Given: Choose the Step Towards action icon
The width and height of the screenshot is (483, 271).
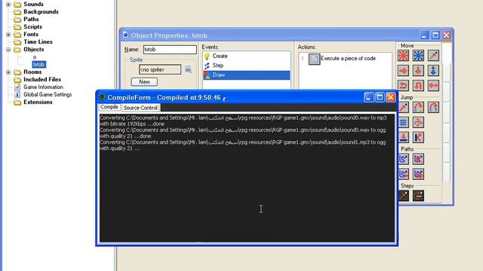Looking at the screenshot, I should click(403, 196).
